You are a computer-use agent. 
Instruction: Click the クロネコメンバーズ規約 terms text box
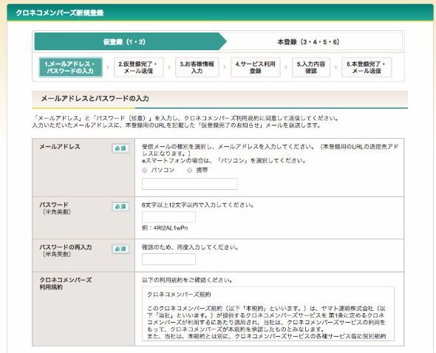268,314
